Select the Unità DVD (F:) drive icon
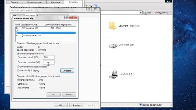The width and height of the screenshot is (196, 110). [x=113, y=75]
